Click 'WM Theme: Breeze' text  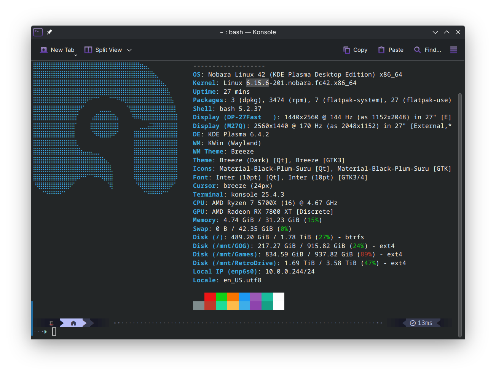coord(223,152)
